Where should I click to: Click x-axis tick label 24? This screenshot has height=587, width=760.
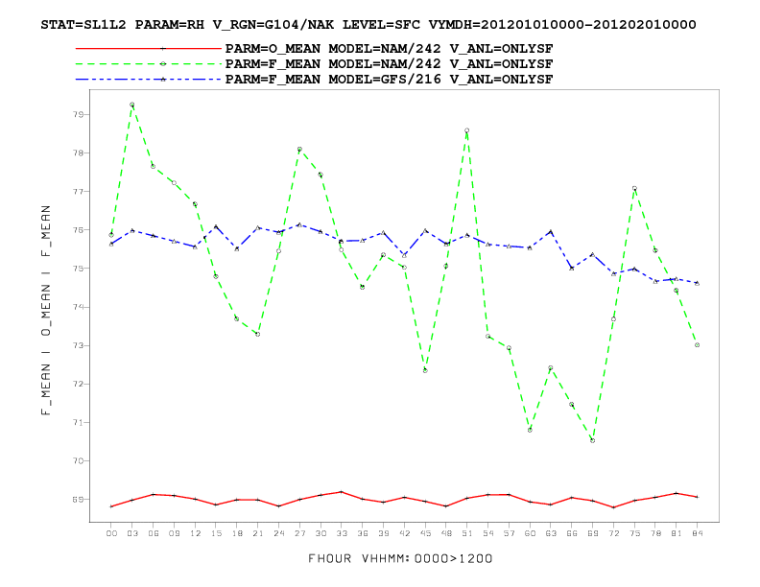click(x=278, y=533)
